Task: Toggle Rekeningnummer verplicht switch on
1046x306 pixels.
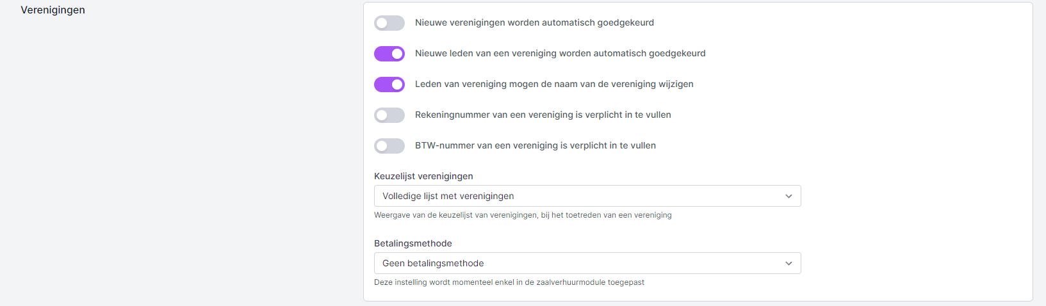Action: [389, 115]
